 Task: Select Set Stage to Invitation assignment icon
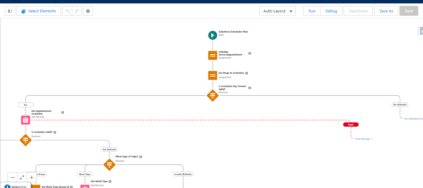tap(213, 75)
